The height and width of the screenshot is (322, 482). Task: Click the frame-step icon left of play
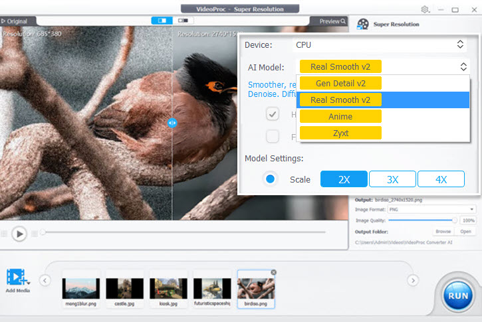[4, 234]
